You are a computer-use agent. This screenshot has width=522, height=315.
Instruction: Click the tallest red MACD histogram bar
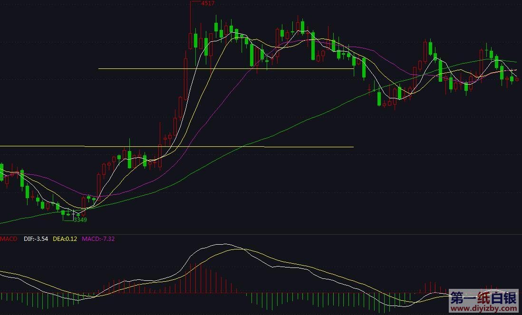[190, 278]
